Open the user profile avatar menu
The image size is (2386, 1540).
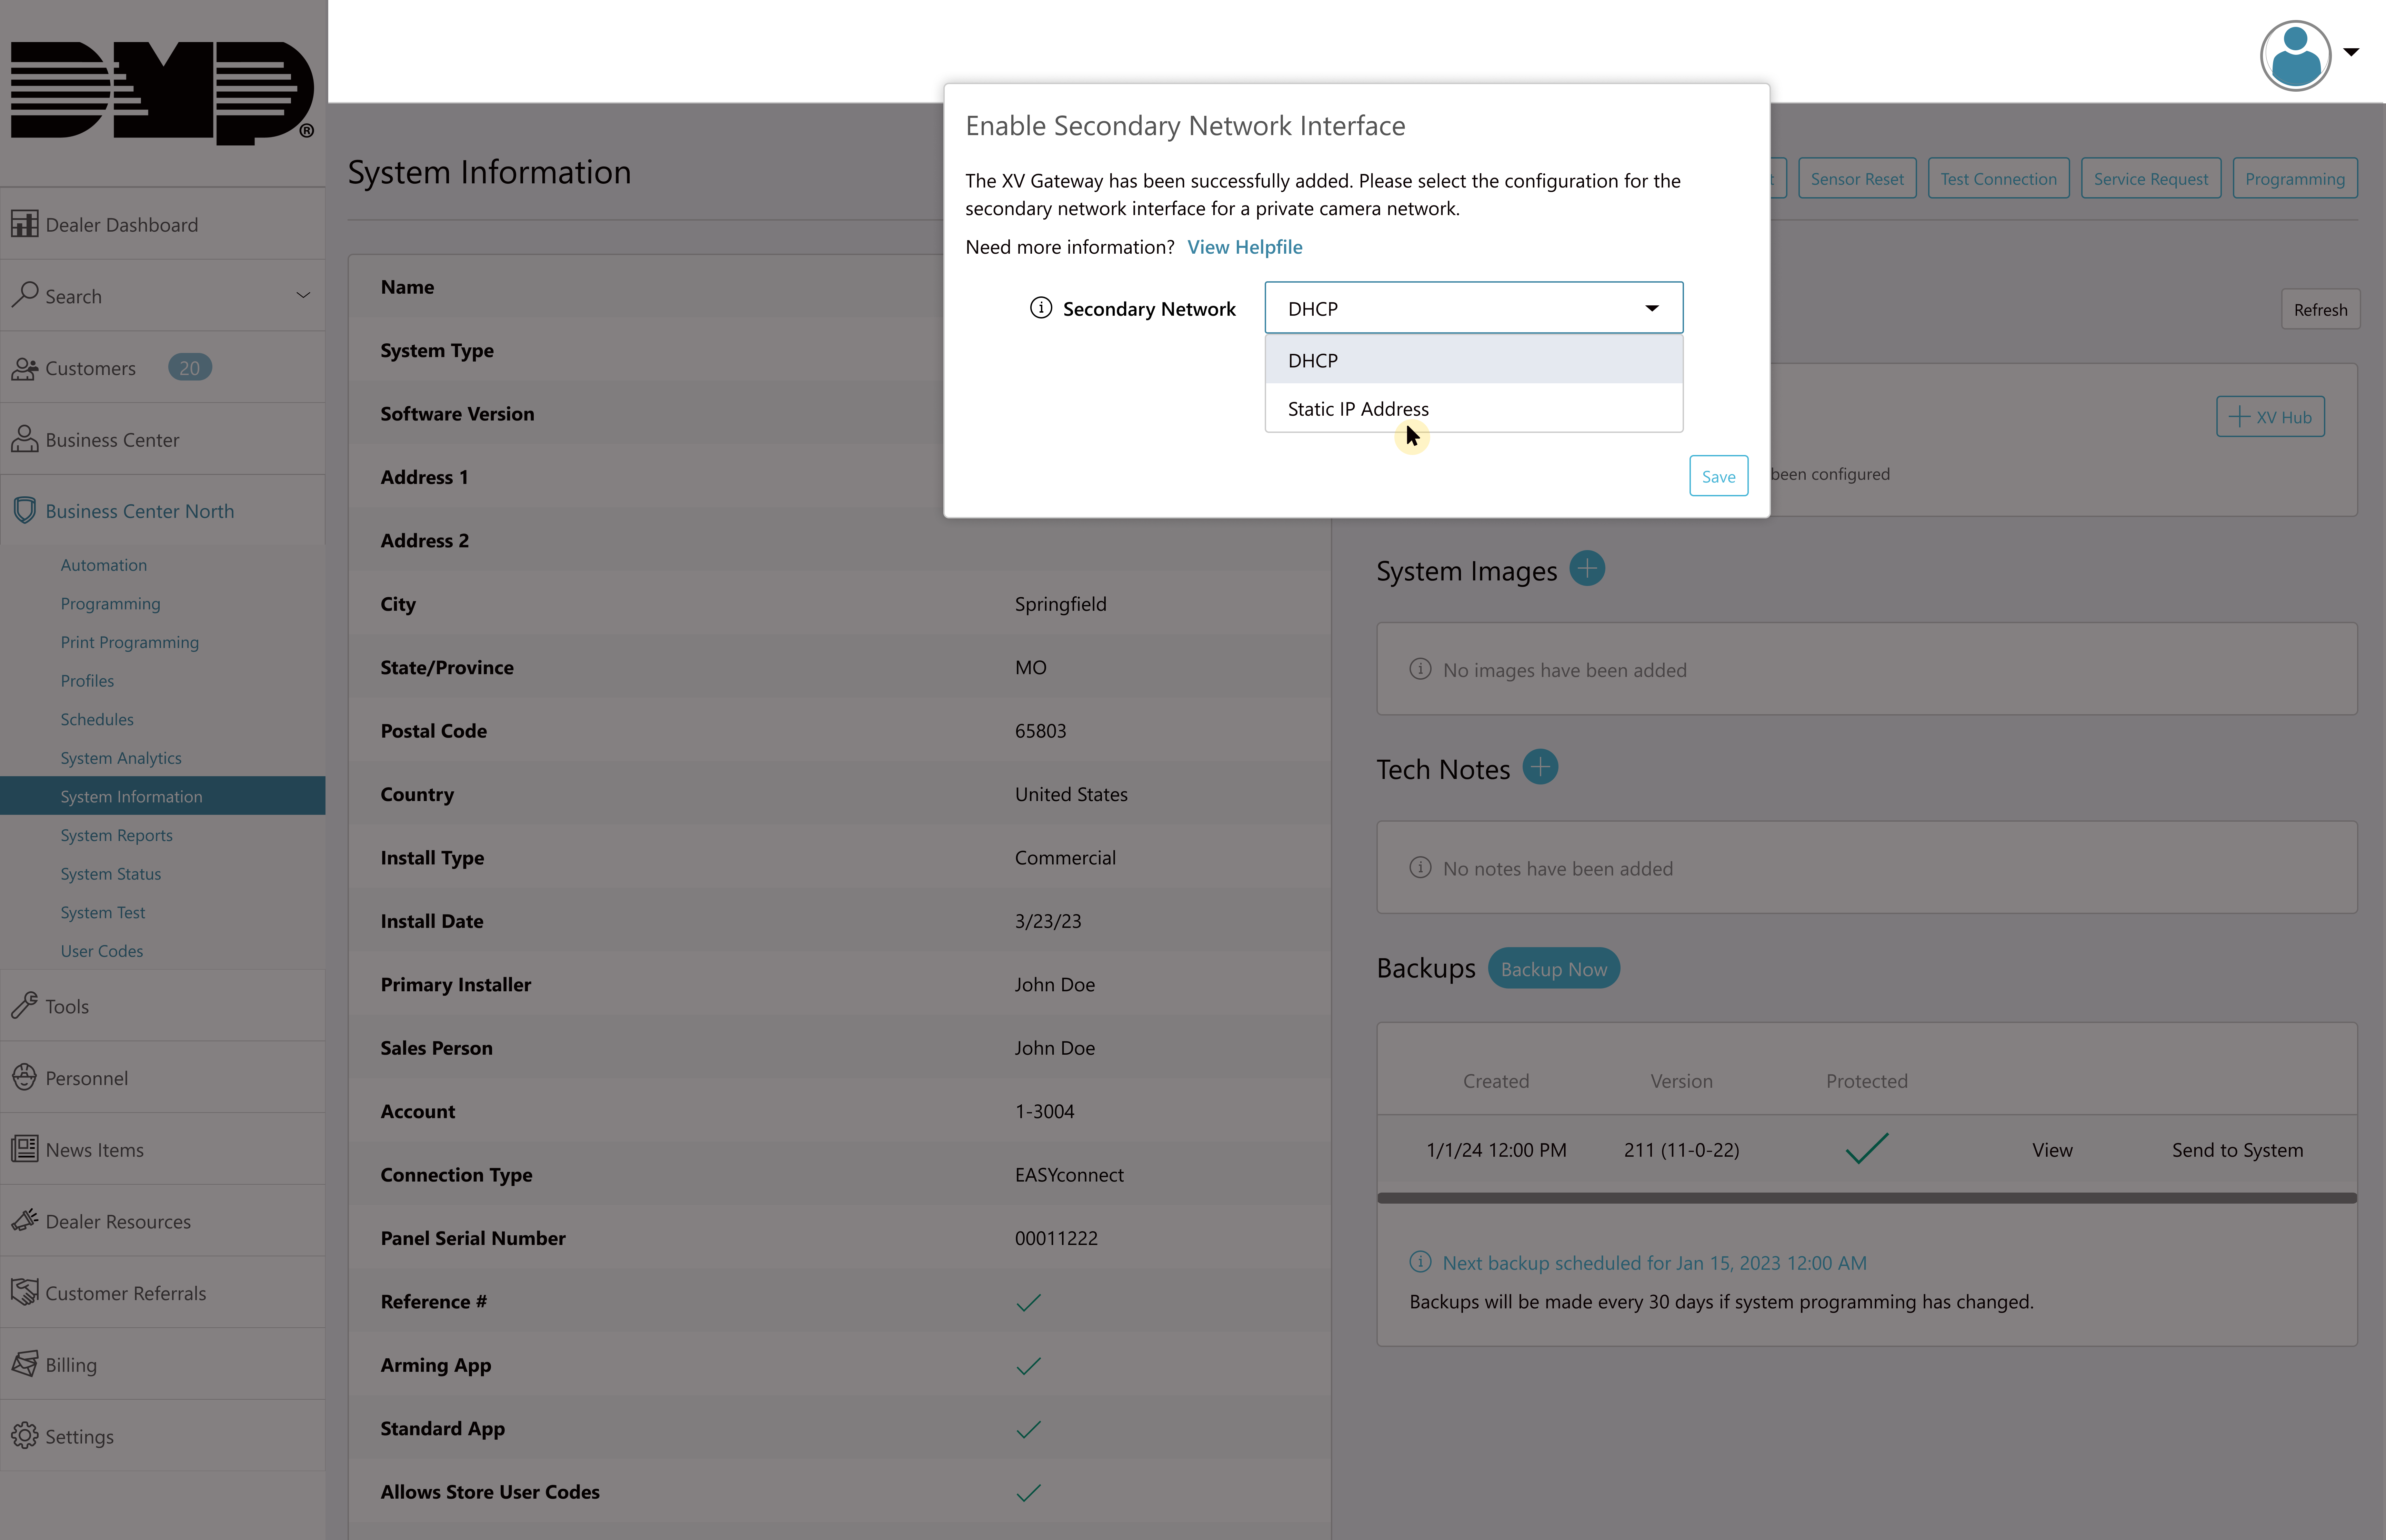(x=2295, y=56)
